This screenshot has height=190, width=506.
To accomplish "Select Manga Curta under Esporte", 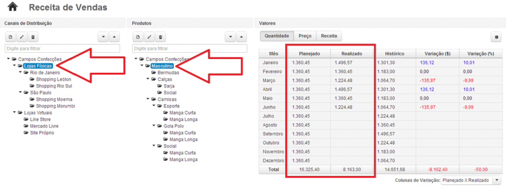I will coord(183,113).
